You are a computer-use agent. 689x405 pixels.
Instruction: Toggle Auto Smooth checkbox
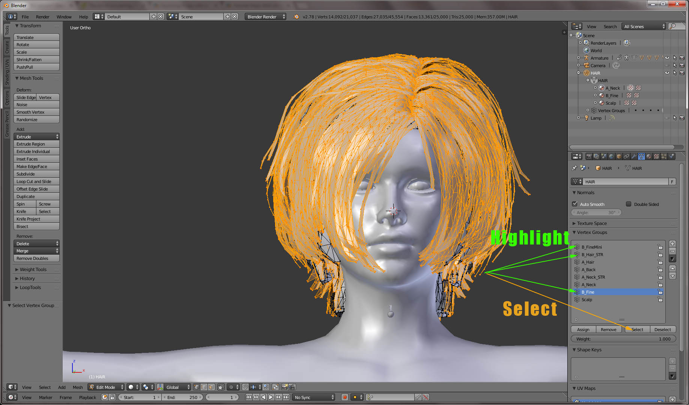(x=575, y=204)
